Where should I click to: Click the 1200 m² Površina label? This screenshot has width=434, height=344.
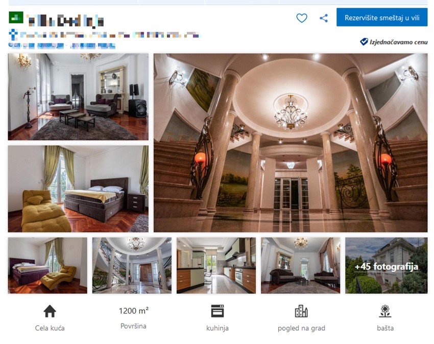click(133, 318)
